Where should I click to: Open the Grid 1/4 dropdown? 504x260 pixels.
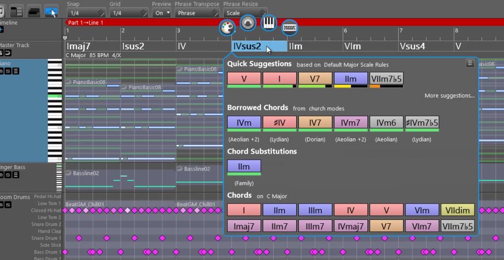[x=129, y=13]
